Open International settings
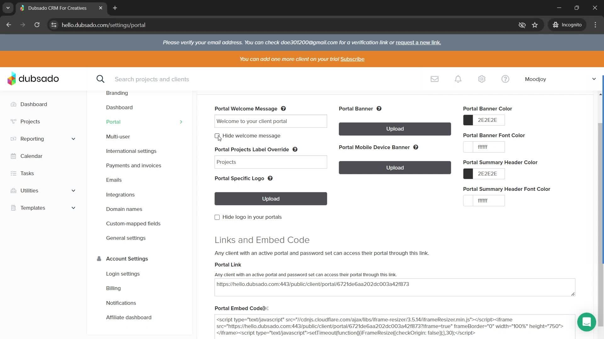This screenshot has height=339, width=604. point(131,151)
